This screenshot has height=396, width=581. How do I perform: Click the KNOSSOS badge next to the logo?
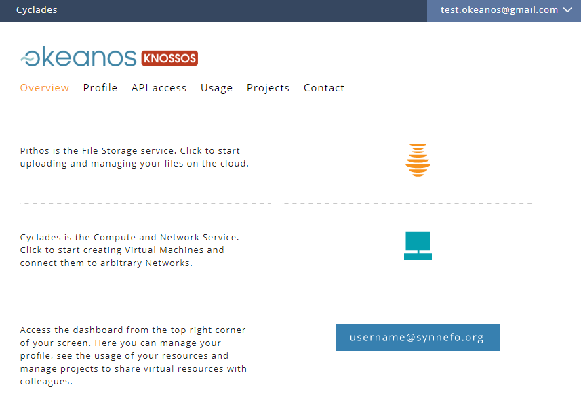169,58
